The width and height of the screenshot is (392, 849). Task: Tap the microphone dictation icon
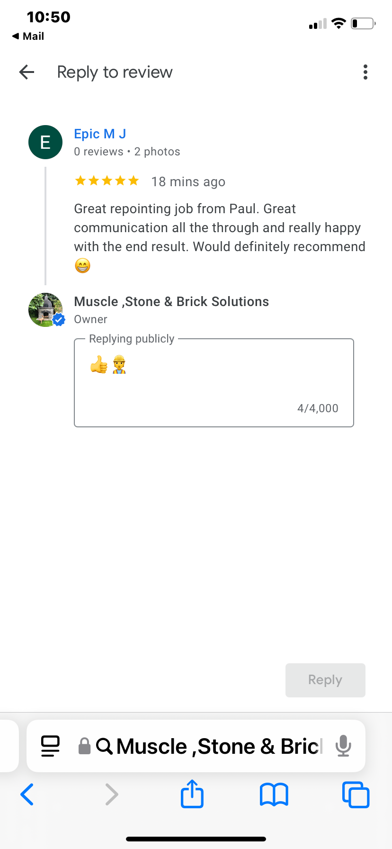click(343, 746)
